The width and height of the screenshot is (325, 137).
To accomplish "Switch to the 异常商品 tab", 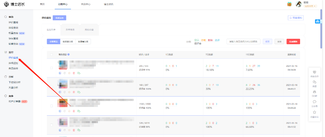I will click(70, 29).
